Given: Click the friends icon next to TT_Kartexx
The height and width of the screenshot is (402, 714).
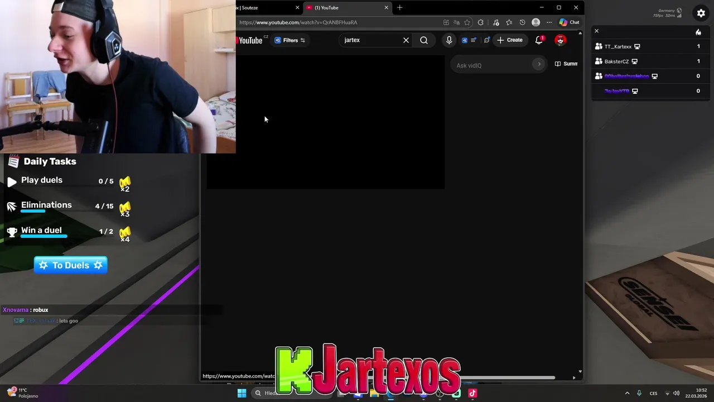Looking at the screenshot, I should (599, 46).
